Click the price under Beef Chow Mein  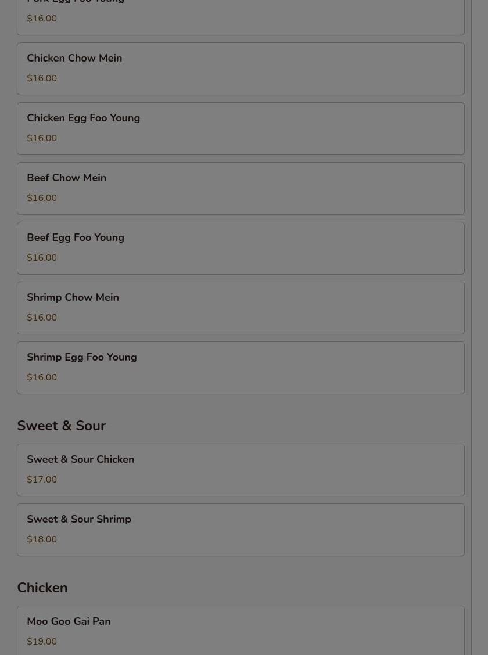42,198
